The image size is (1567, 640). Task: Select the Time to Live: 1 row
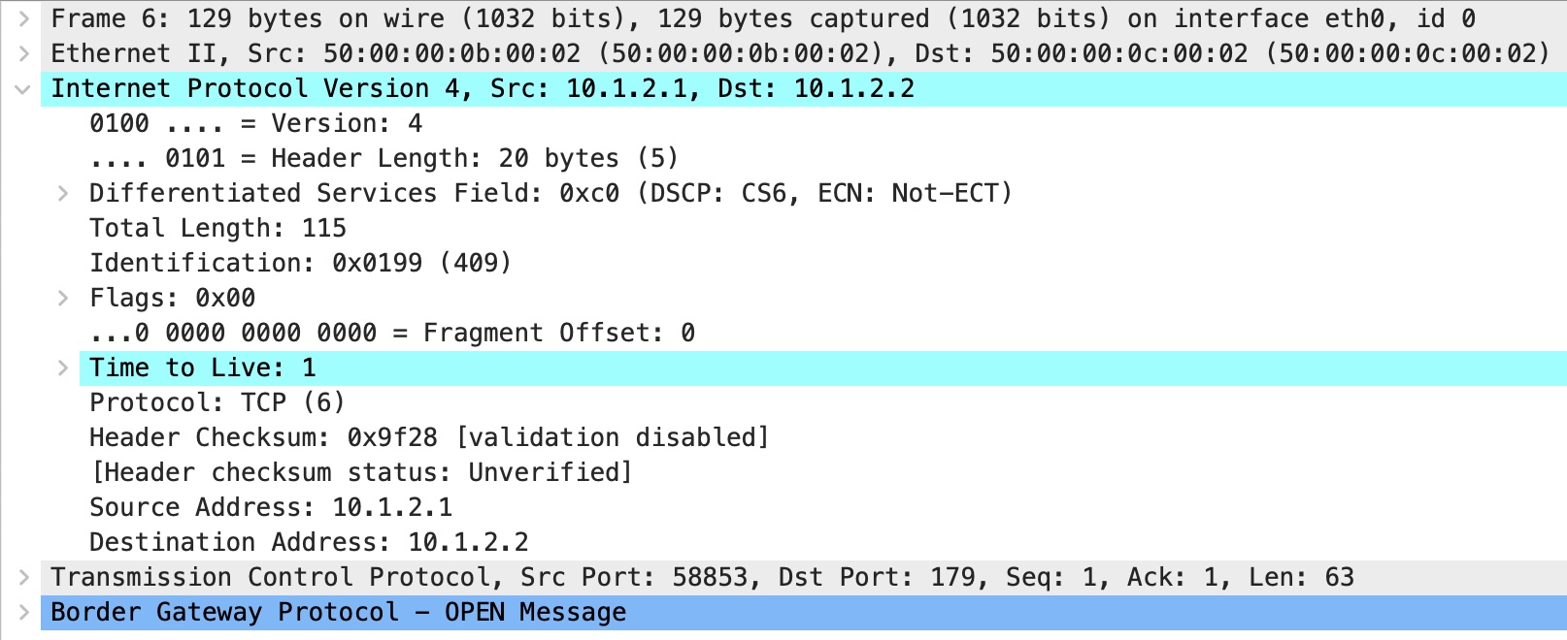point(822,368)
